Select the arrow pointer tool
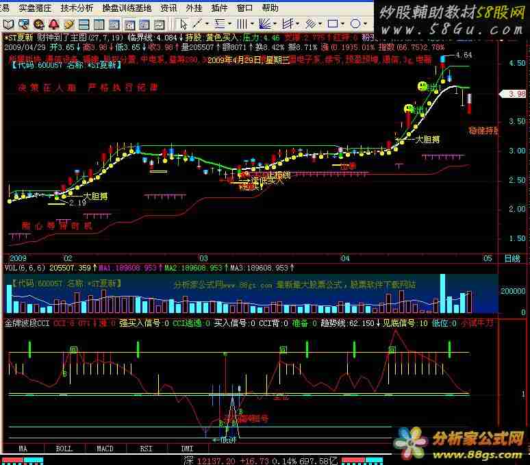The image size is (530, 465). click(184, 25)
